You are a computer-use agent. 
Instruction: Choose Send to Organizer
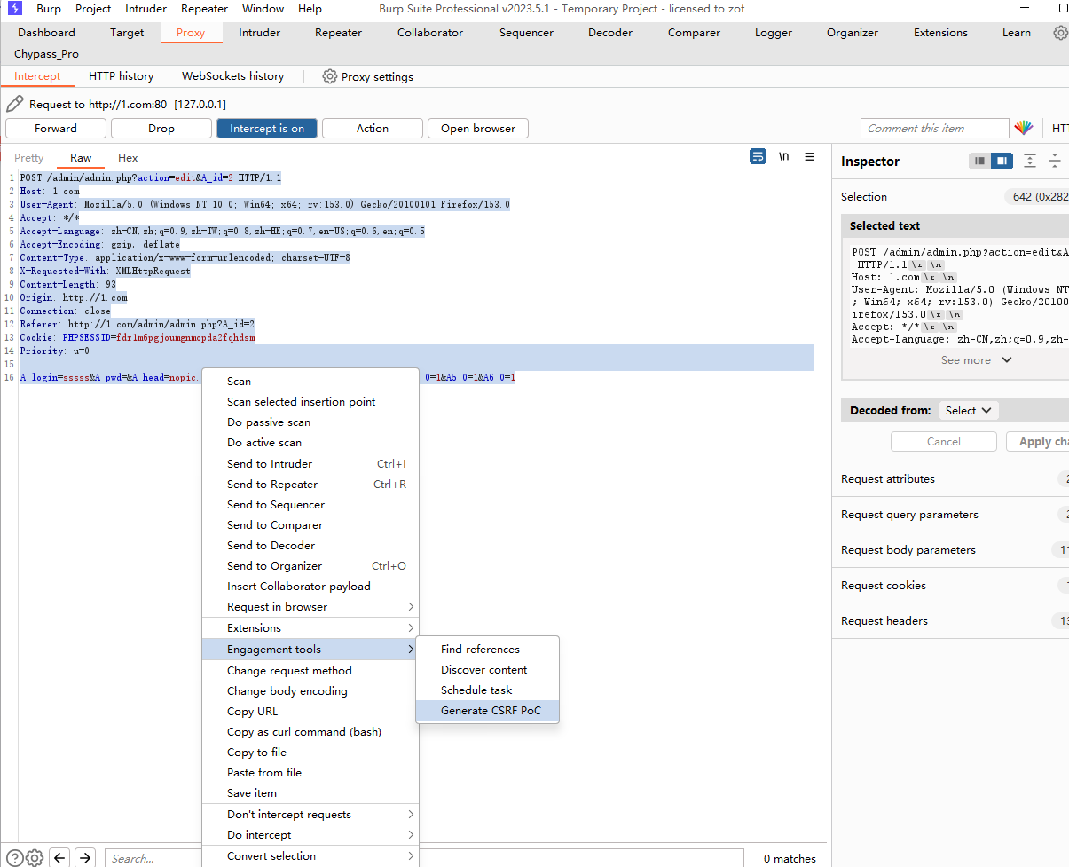pyautogui.click(x=310, y=566)
